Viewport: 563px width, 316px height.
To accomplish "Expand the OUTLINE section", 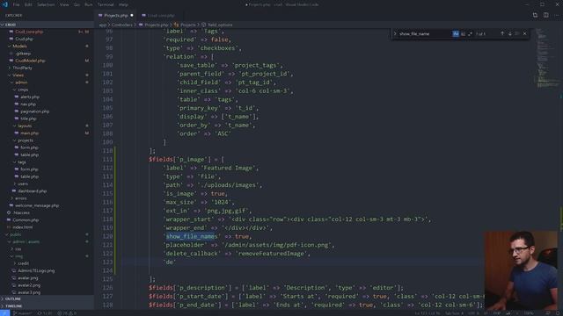I will click(x=47, y=298).
